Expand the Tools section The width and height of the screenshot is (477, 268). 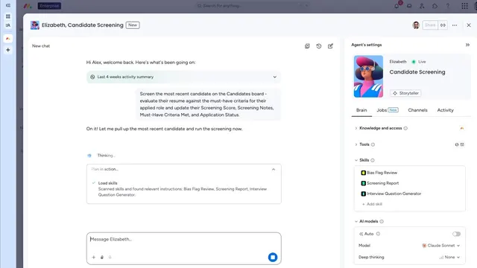point(356,144)
